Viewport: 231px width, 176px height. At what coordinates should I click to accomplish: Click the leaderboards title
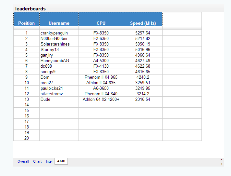(x=30, y=9)
